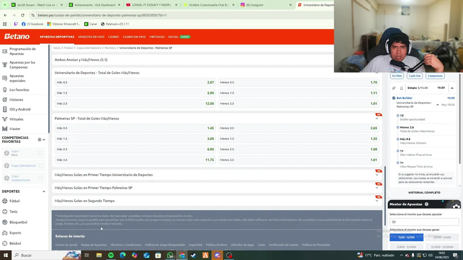Expand Más/Menos Goles en Segundo Tiempo
Viewport: 463px width, 260px height.
tap(377, 201)
